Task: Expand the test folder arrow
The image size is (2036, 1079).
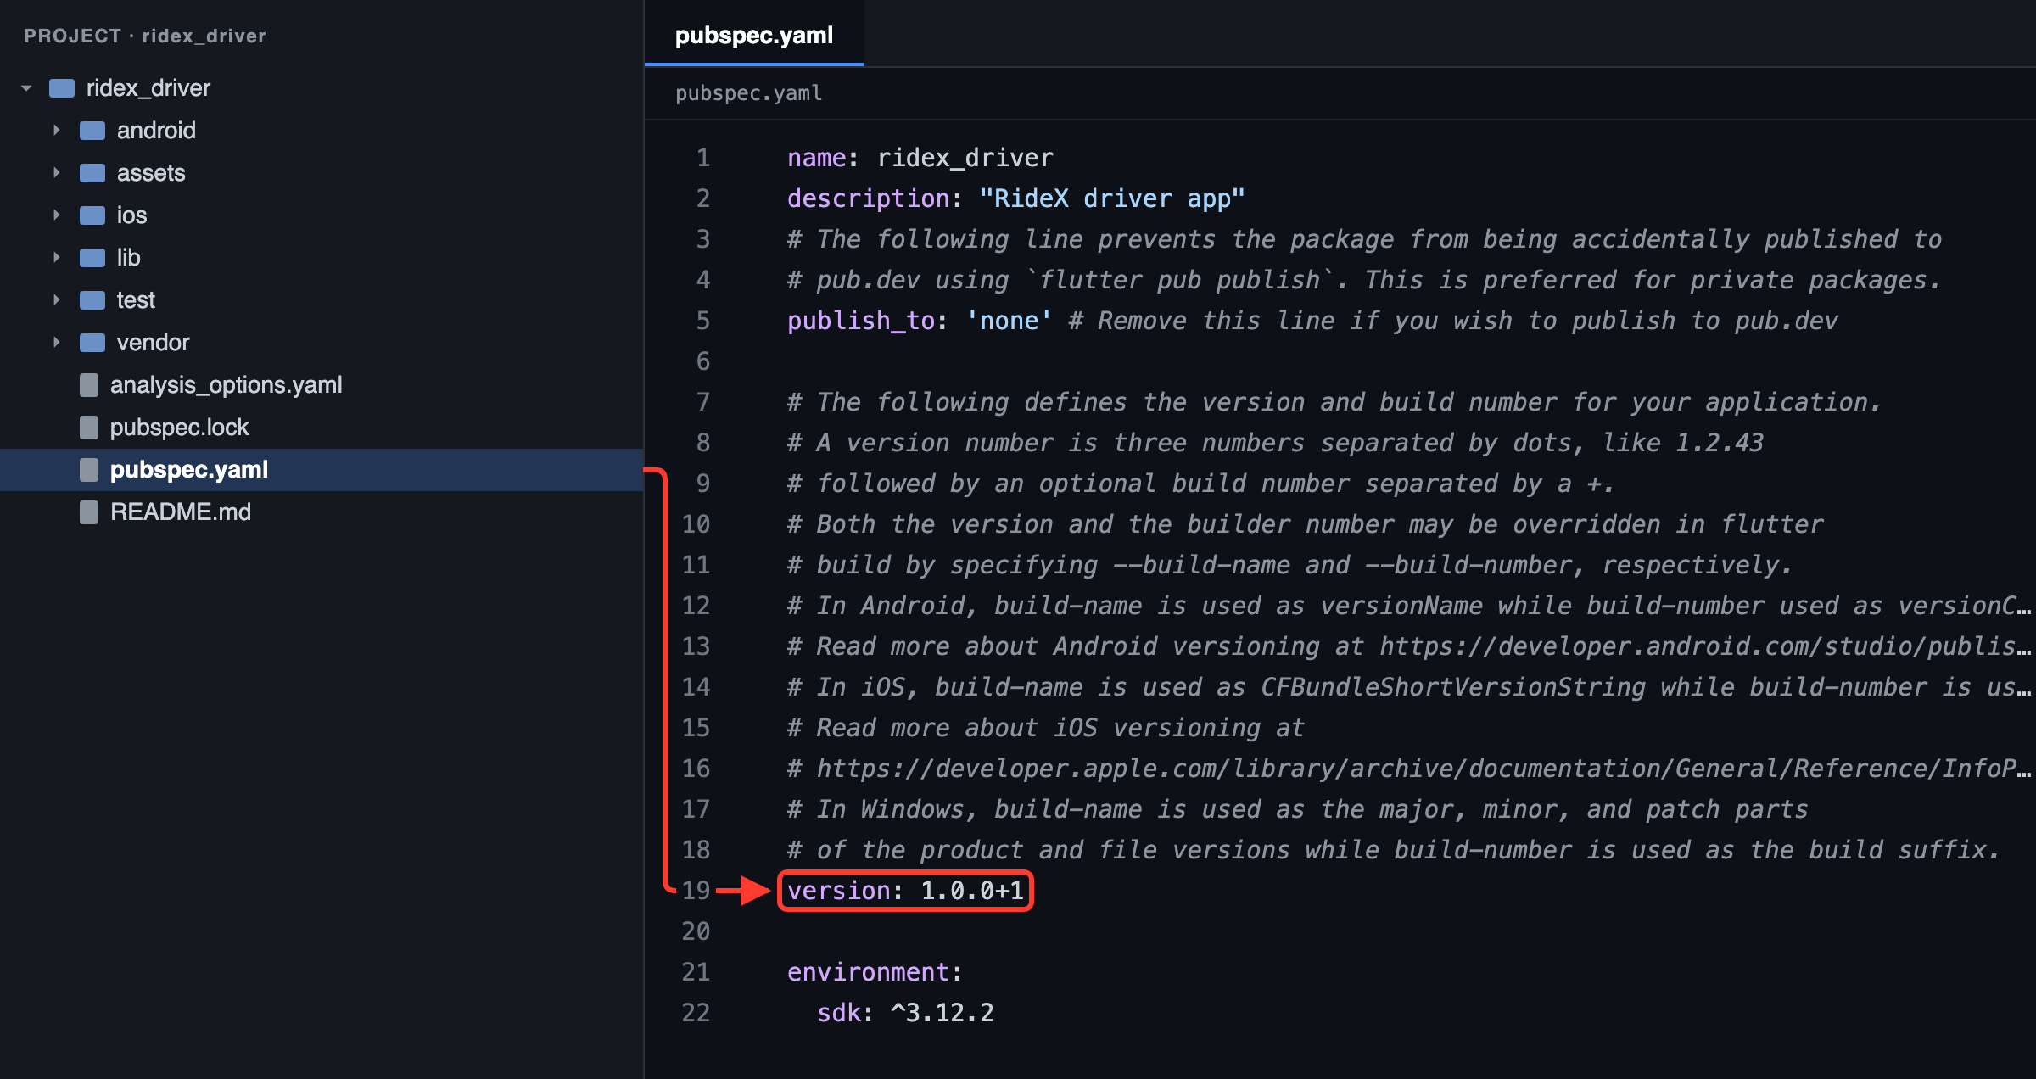Action: pyautogui.click(x=56, y=300)
